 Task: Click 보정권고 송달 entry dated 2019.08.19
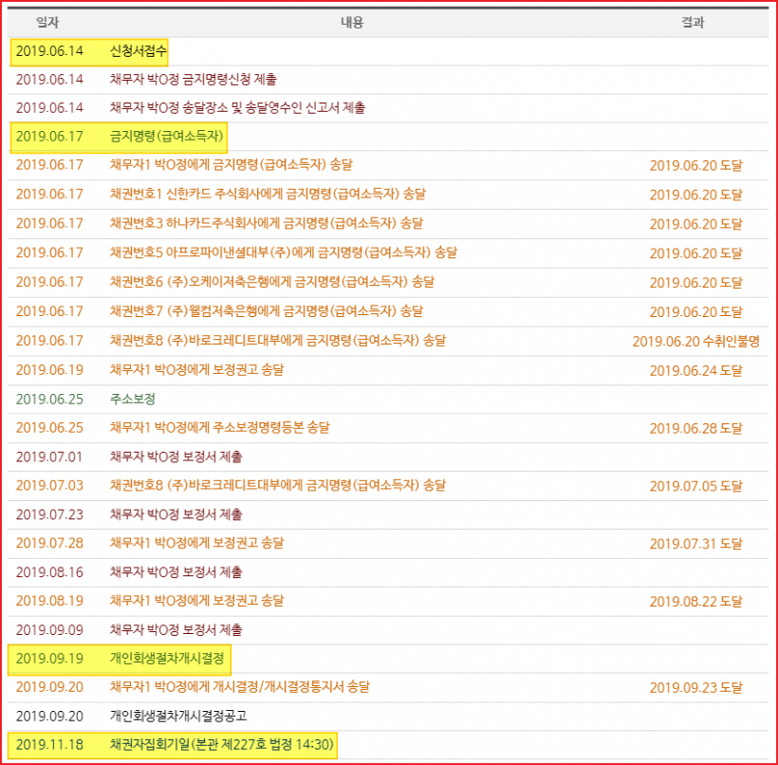coord(196,600)
